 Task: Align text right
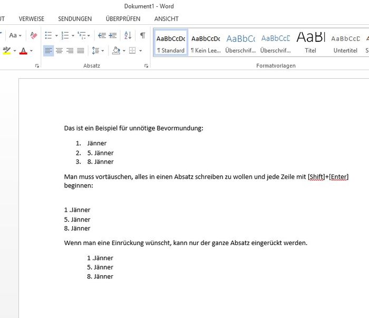(x=70, y=51)
